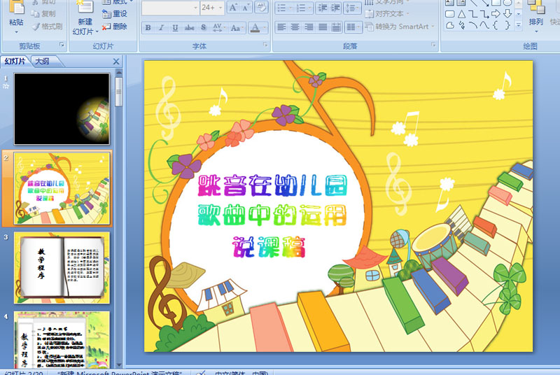Image resolution: width=560 pixels, height=375 pixels.
Task: Open the New Slide layout dropdown arrow
Action: point(97,31)
